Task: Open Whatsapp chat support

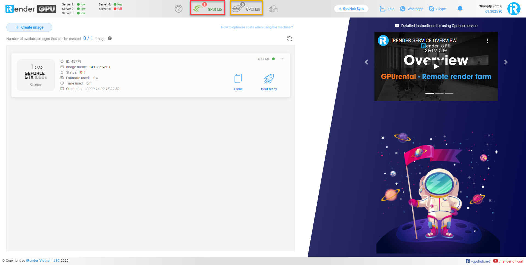Action: pos(411,9)
